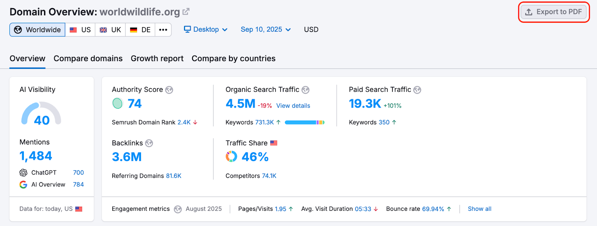Click the organic keywords distribution bar

click(304, 122)
